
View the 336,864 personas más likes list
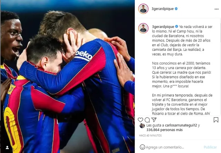(164, 130)
